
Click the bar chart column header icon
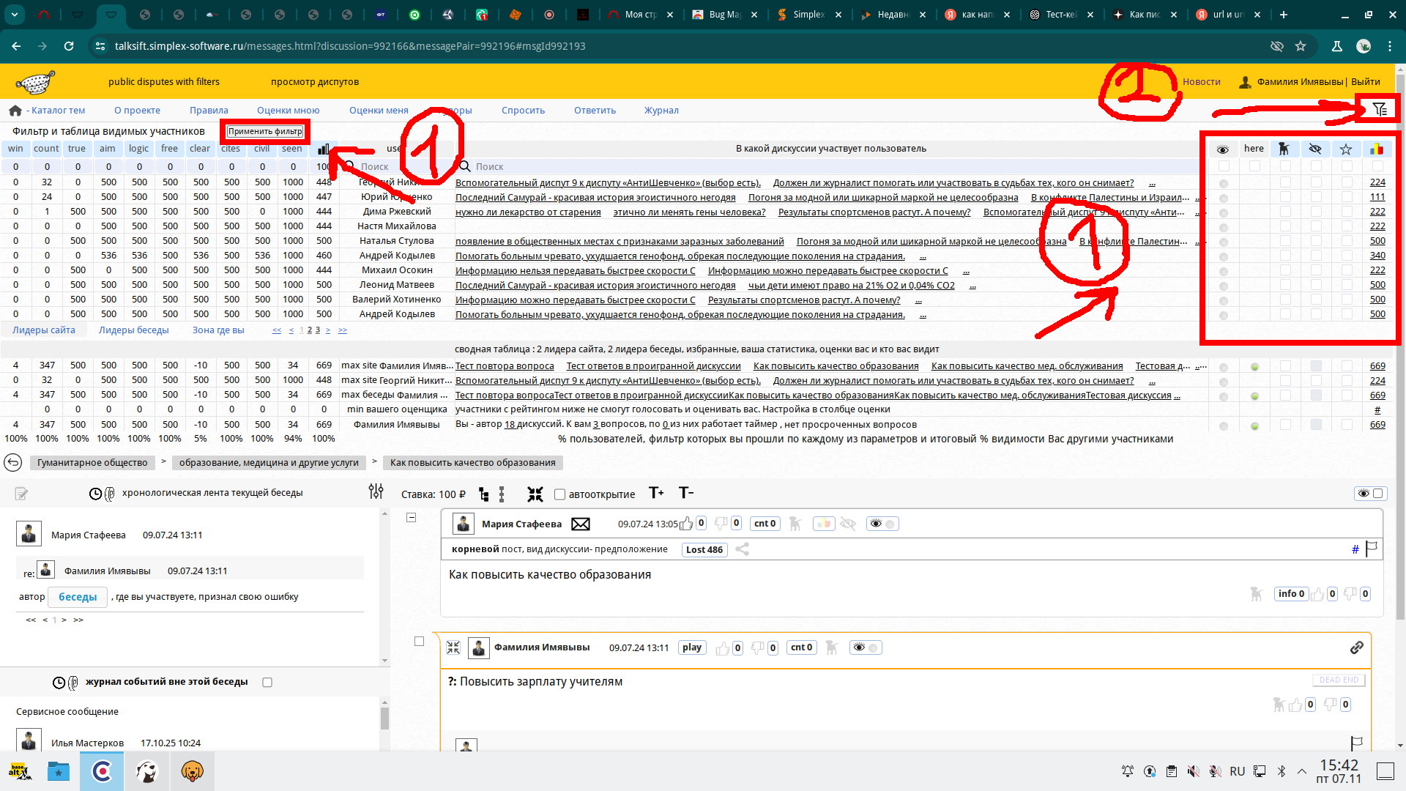pos(323,149)
